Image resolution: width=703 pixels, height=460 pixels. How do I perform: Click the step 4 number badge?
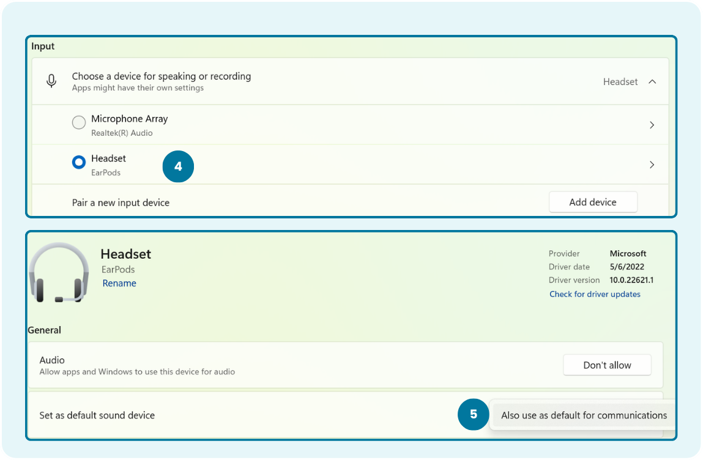point(178,166)
